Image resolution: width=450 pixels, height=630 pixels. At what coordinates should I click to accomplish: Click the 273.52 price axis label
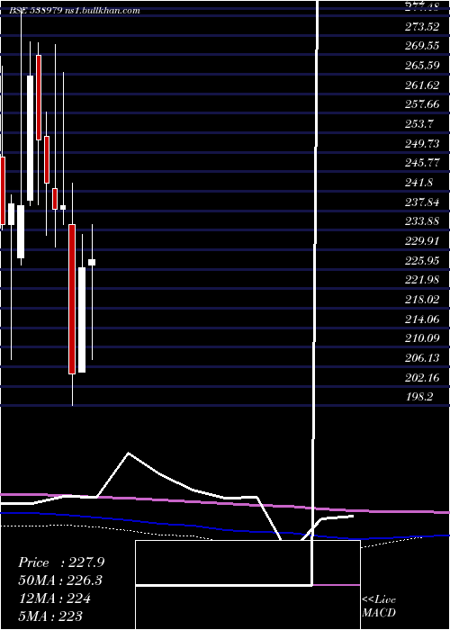click(x=422, y=26)
